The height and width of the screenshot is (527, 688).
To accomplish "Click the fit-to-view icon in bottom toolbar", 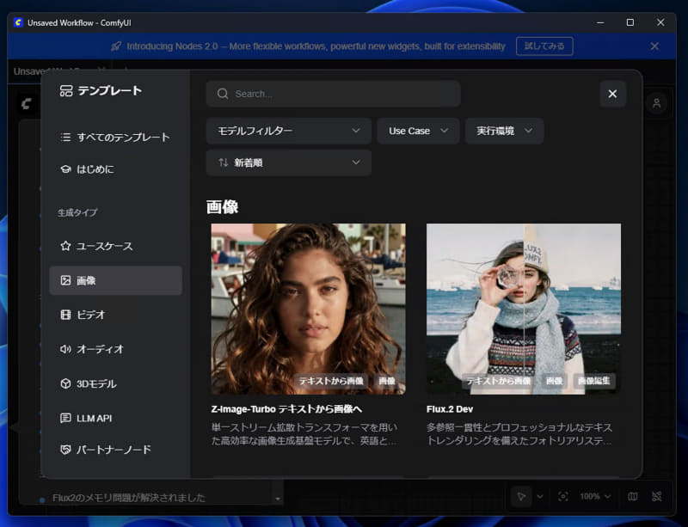I will 563,496.
